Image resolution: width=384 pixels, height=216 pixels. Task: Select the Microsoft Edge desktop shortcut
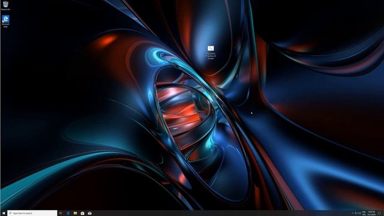5,21
